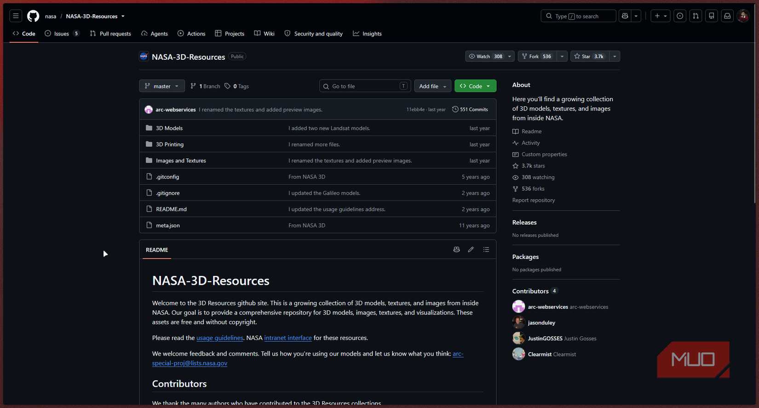
Task: Expand the Fork options dropdown arrow
Action: 562,56
